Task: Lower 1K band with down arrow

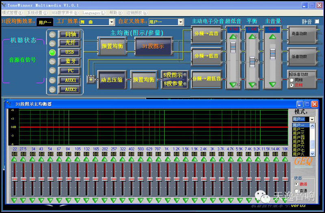Action: tap(167, 200)
